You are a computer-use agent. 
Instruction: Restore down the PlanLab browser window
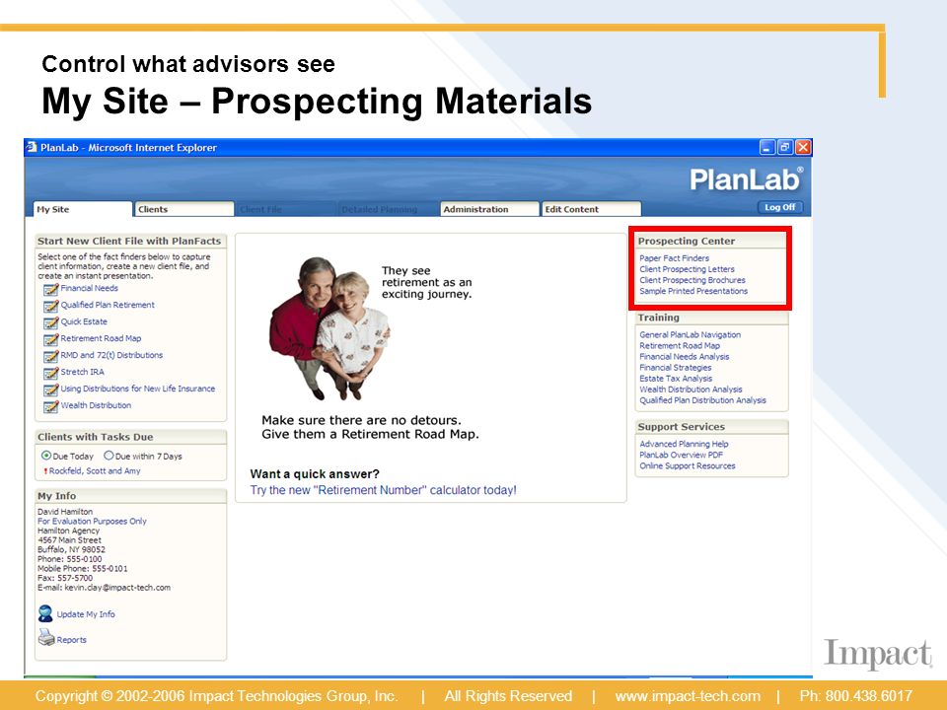pyautogui.click(x=785, y=147)
